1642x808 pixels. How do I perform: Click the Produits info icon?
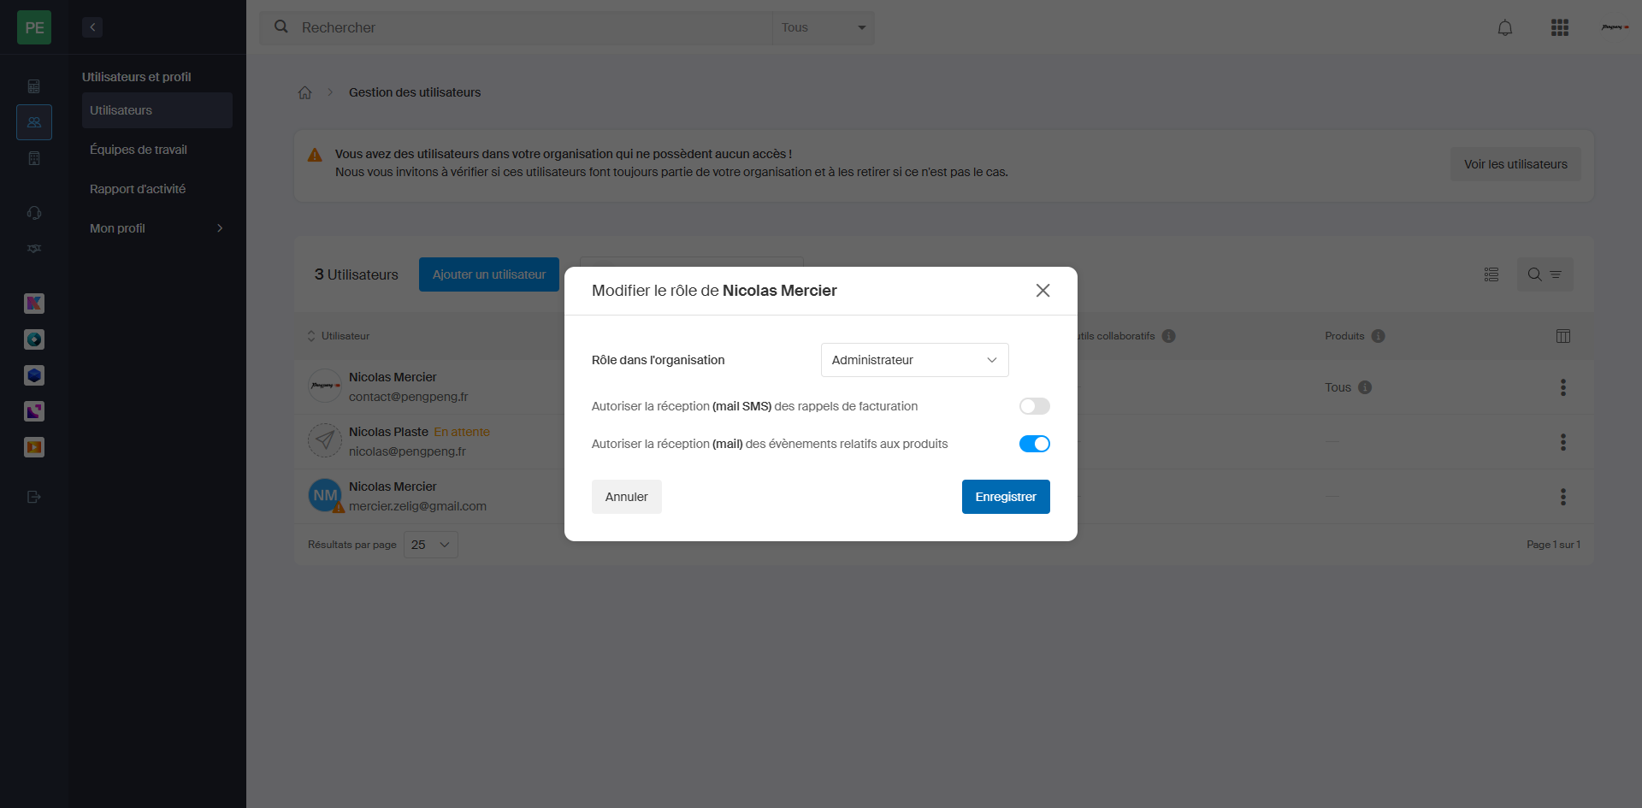(1378, 336)
